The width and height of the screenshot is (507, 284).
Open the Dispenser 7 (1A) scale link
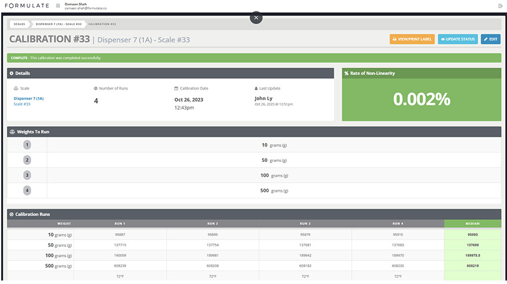(28, 98)
